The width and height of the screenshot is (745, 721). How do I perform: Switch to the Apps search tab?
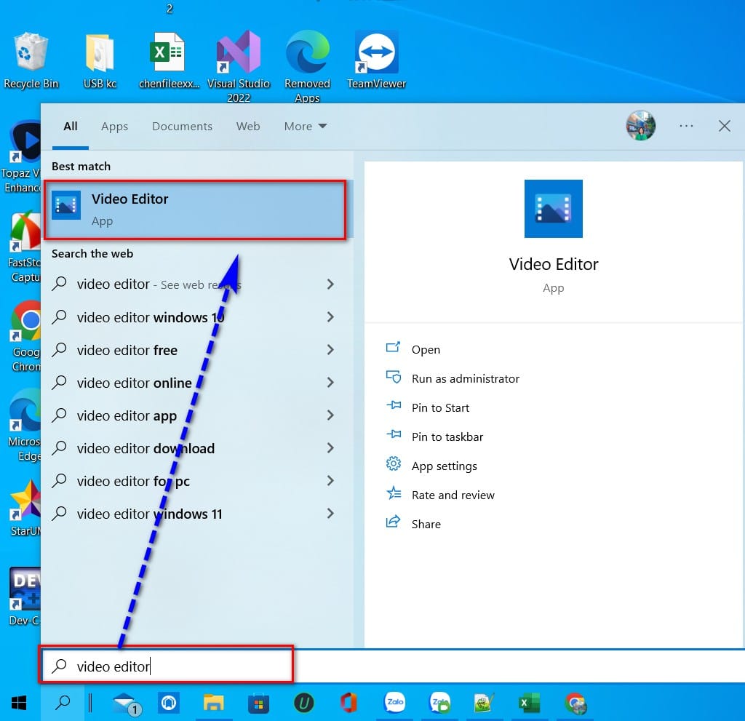click(114, 127)
